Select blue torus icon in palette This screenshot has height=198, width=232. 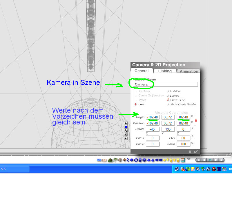pyautogui.click(x=136, y=160)
